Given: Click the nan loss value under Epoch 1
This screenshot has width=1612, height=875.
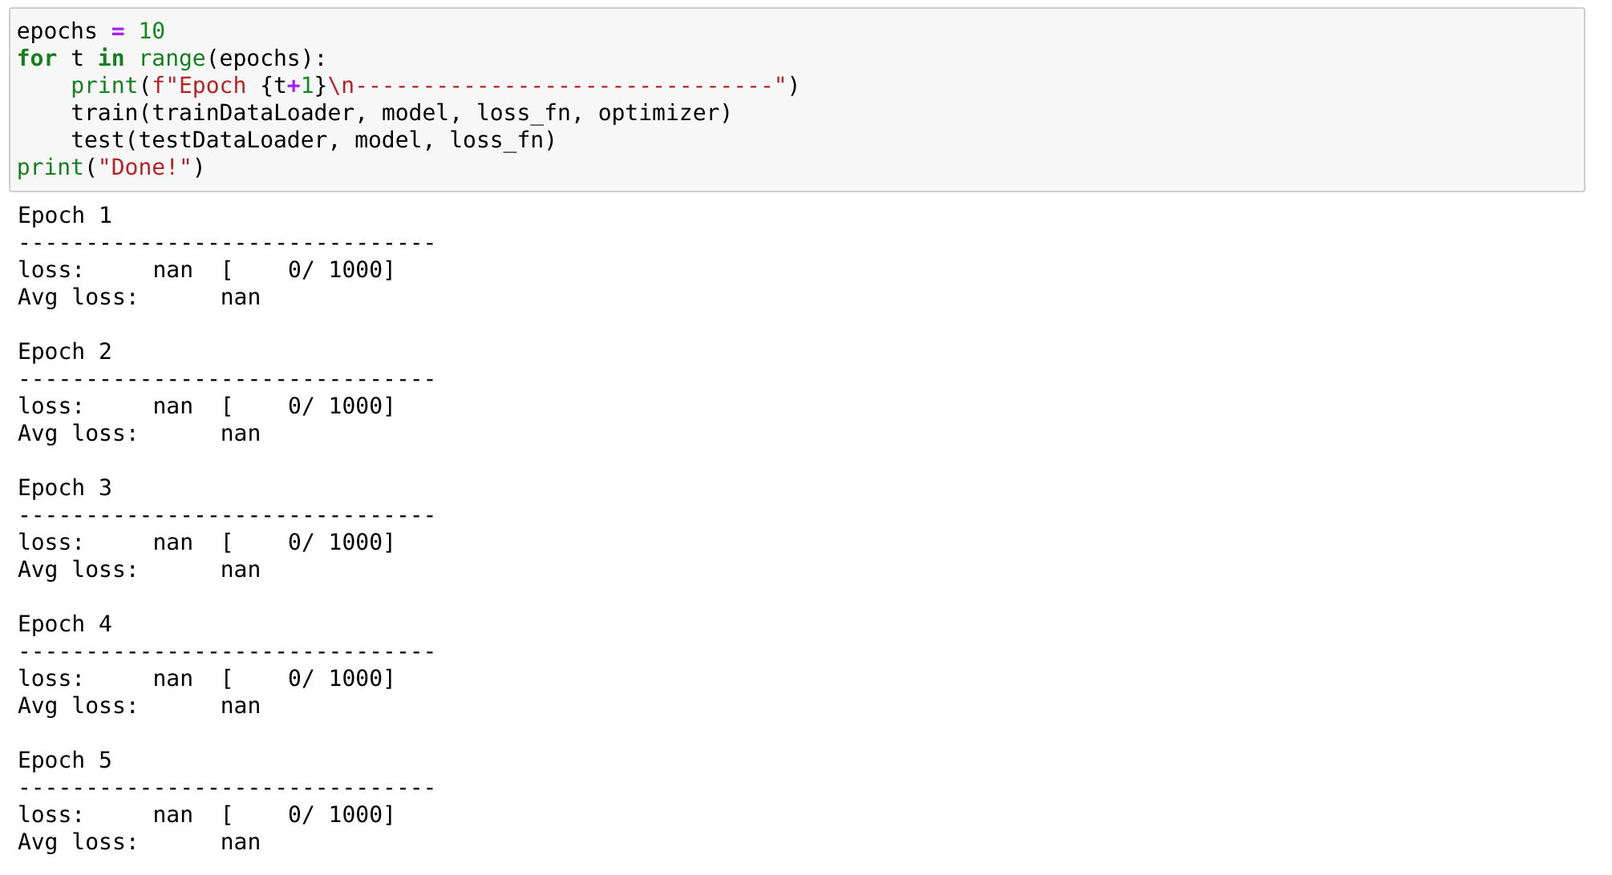Looking at the screenshot, I should [172, 270].
